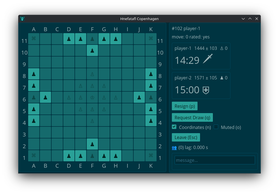Screen dimensions: 279x195
Task: Click the empty square at C3
Action: [57, 133]
